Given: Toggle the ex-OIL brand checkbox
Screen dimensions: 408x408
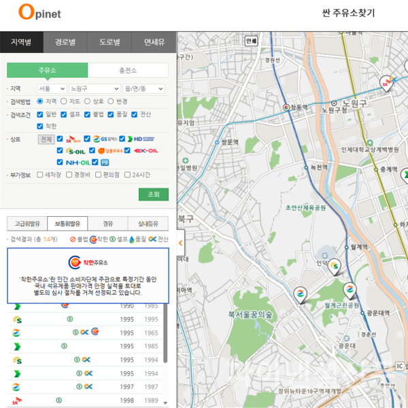Looking at the screenshot, I should click(x=127, y=150).
